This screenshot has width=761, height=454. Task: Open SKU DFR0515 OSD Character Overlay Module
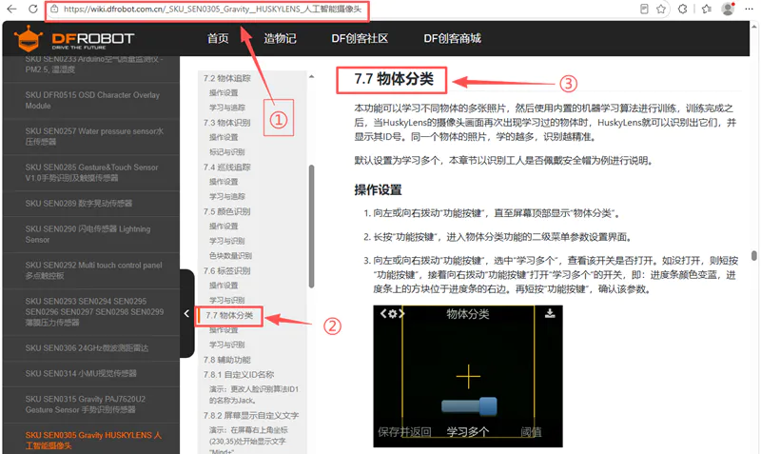91,101
